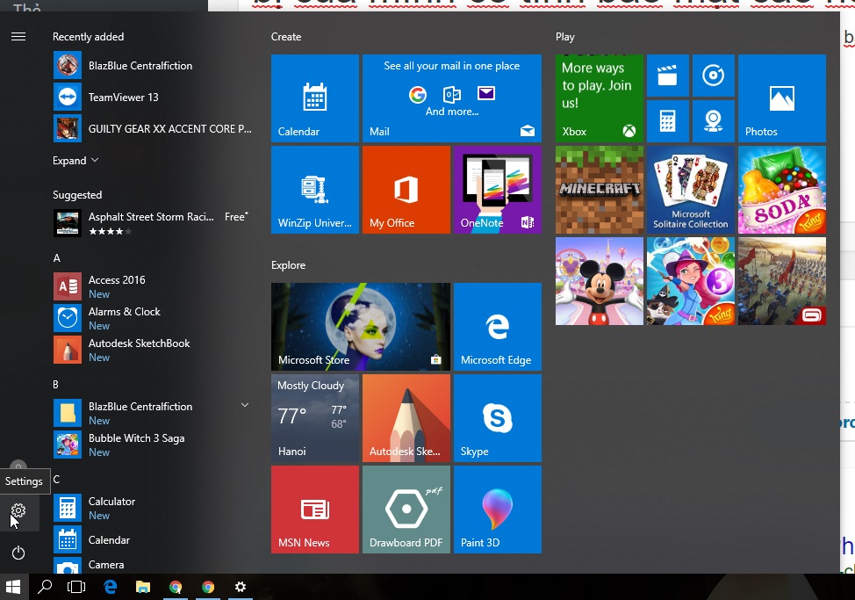The height and width of the screenshot is (600, 855).
Task: Collapse the BlazBlue Centralfiction entry
Action: tap(244, 406)
